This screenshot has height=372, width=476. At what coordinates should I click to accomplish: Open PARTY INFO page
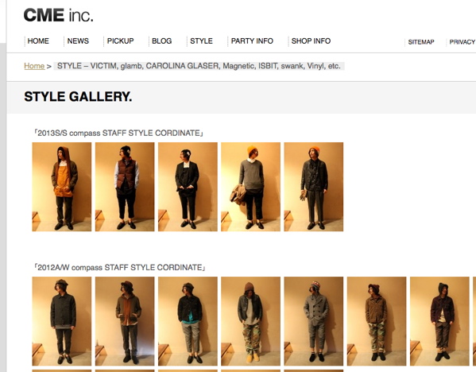[252, 41]
